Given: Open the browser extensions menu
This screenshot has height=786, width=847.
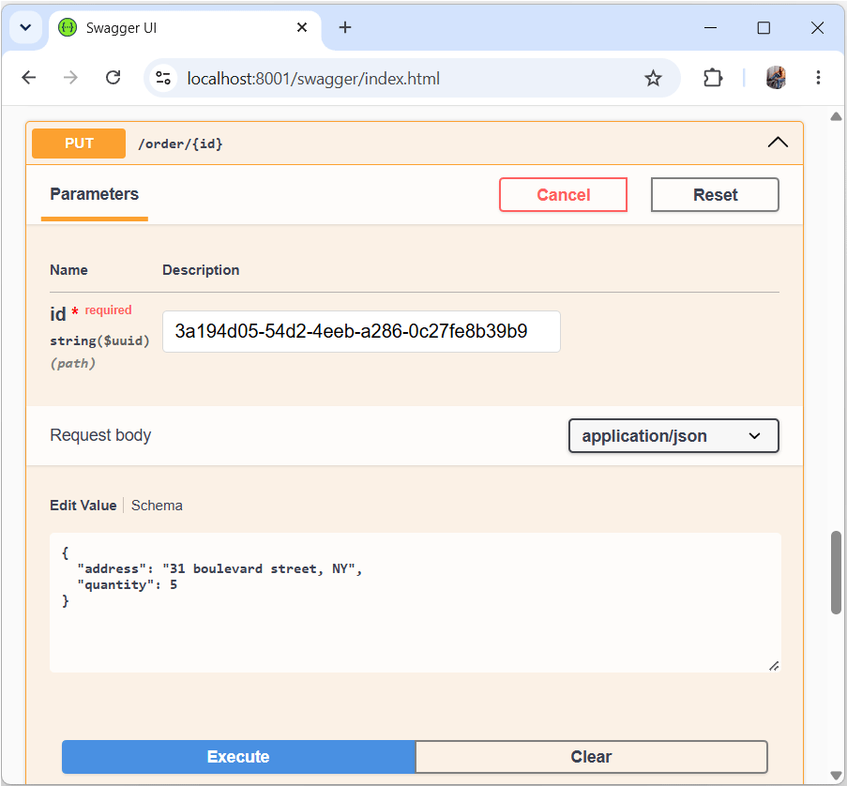Looking at the screenshot, I should point(713,79).
